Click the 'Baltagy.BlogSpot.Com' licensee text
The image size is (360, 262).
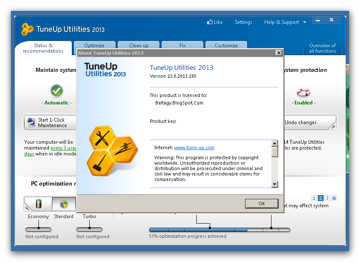pyautogui.click(x=179, y=103)
